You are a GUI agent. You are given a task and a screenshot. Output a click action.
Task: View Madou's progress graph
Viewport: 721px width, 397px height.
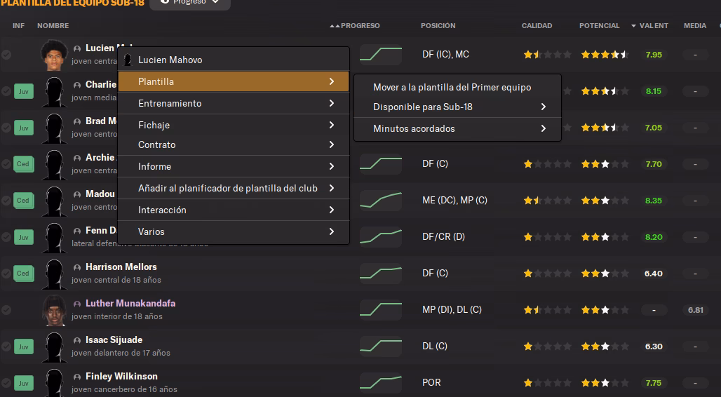(381, 200)
